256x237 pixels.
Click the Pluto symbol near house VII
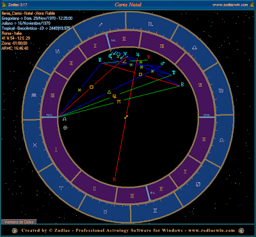[182, 84]
